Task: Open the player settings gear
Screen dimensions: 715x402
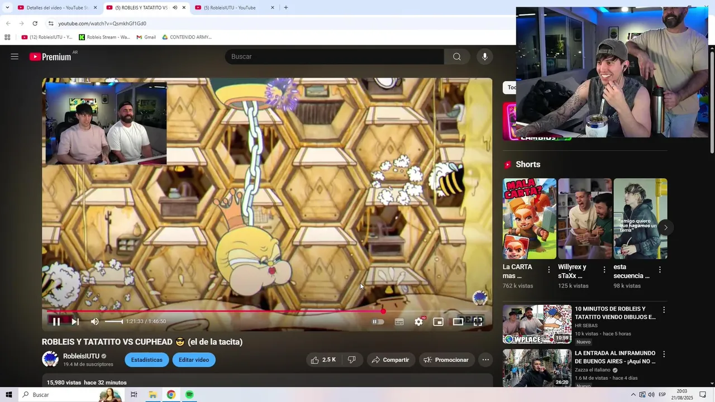Action: click(x=419, y=322)
